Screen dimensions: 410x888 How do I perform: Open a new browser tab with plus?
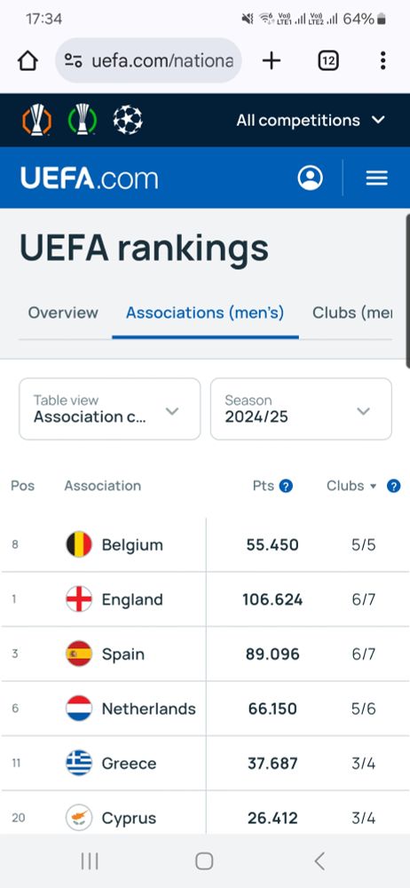(x=272, y=60)
